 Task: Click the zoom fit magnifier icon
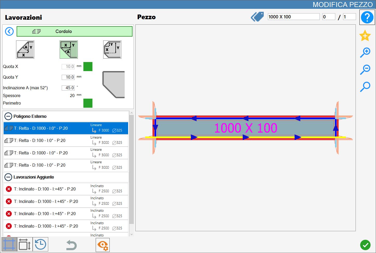(365, 87)
